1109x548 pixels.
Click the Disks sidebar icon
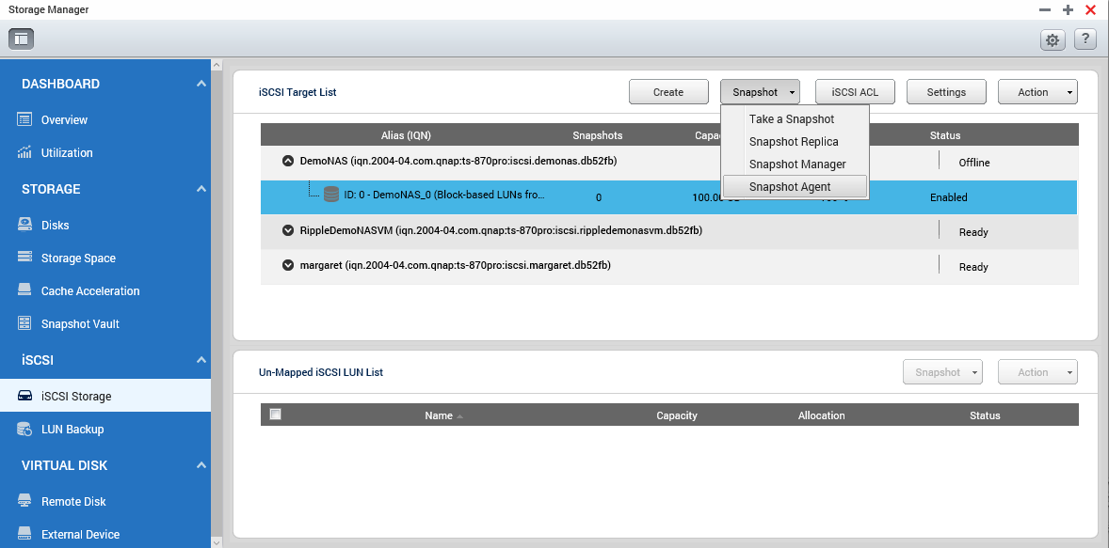tap(24, 226)
